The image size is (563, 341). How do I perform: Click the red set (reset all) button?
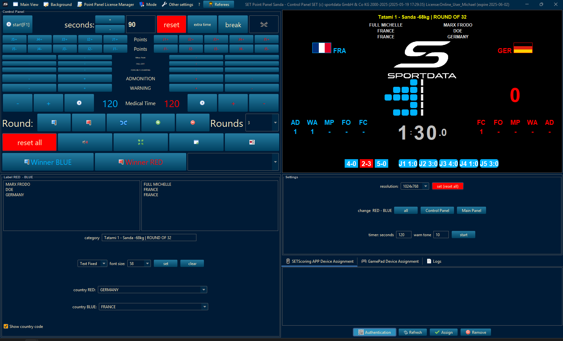pos(447,186)
